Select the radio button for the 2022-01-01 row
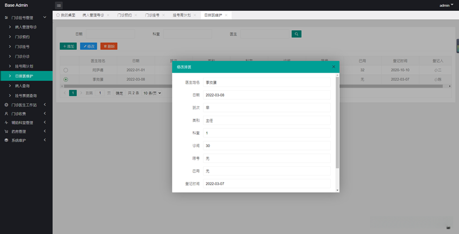This screenshot has width=459, height=234. pos(66,70)
